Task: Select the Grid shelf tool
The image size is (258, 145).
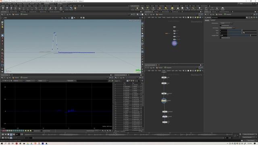Action: [20, 8]
